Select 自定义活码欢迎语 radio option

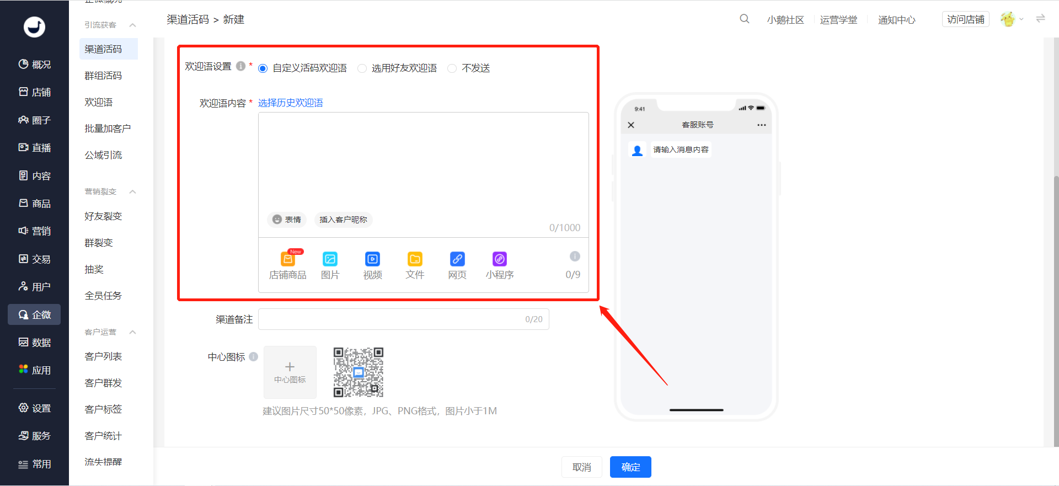(263, 68)
